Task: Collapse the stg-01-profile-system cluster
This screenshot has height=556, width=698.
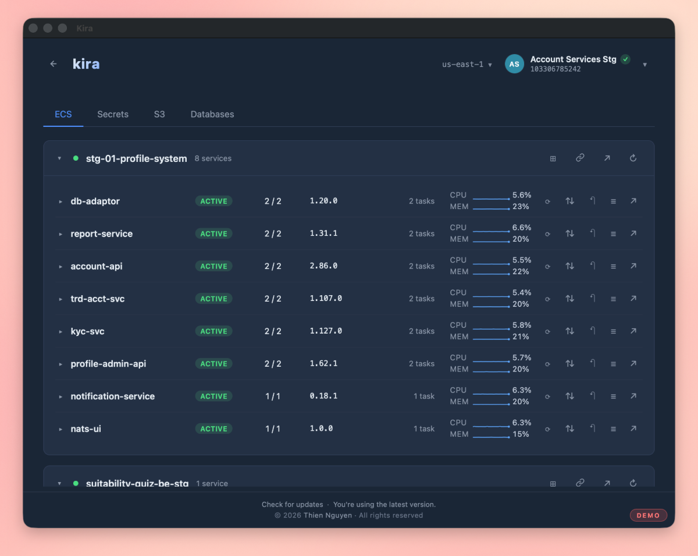Action: tap(59, 158)
